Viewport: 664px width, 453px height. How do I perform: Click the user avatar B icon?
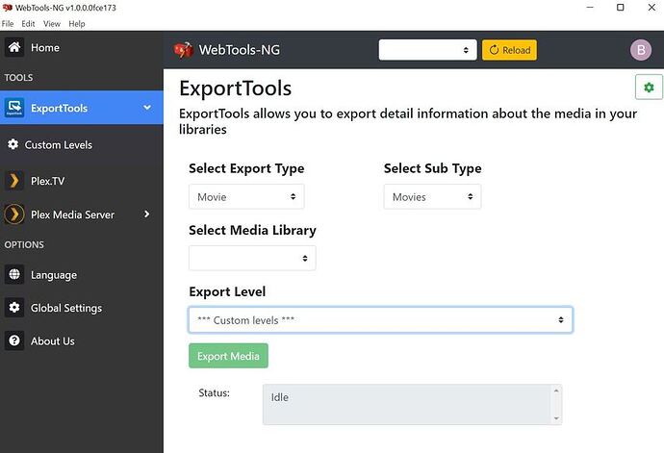click(640, 50)
